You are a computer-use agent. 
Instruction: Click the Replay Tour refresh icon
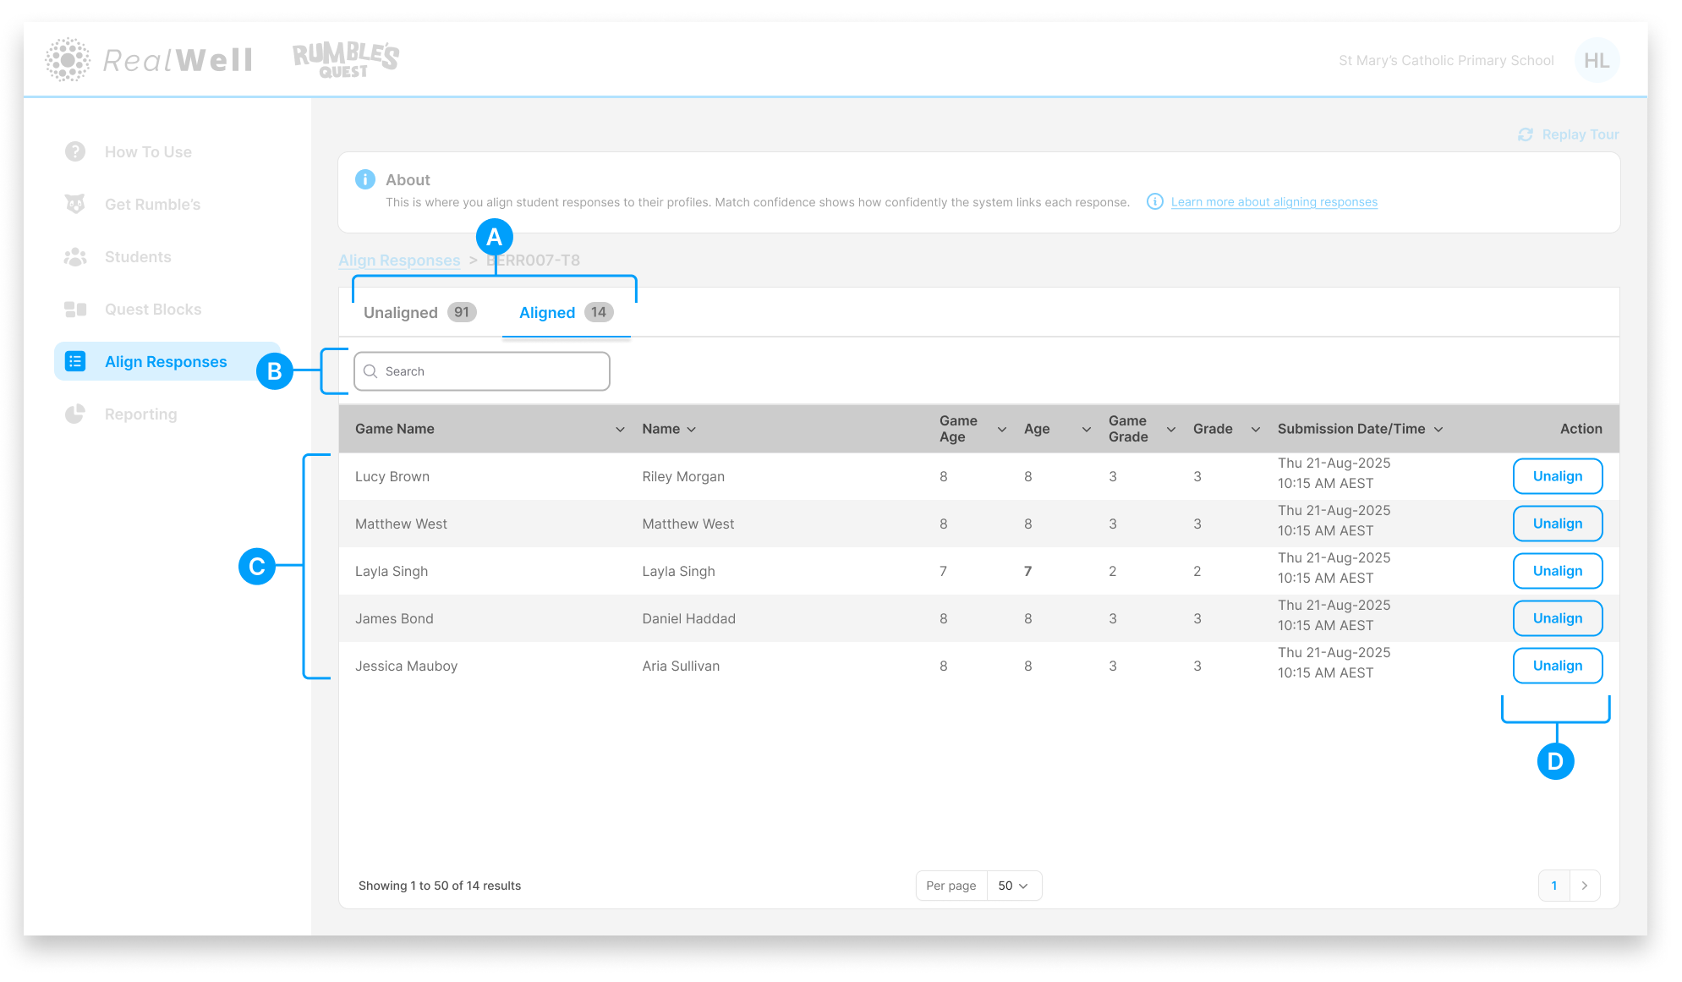click(x=1525, y=134)
